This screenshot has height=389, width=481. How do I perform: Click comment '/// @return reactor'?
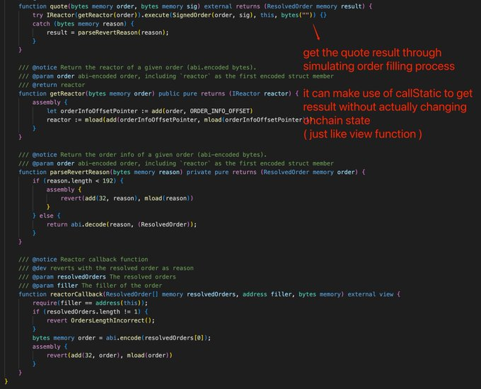tap(52, 85)
